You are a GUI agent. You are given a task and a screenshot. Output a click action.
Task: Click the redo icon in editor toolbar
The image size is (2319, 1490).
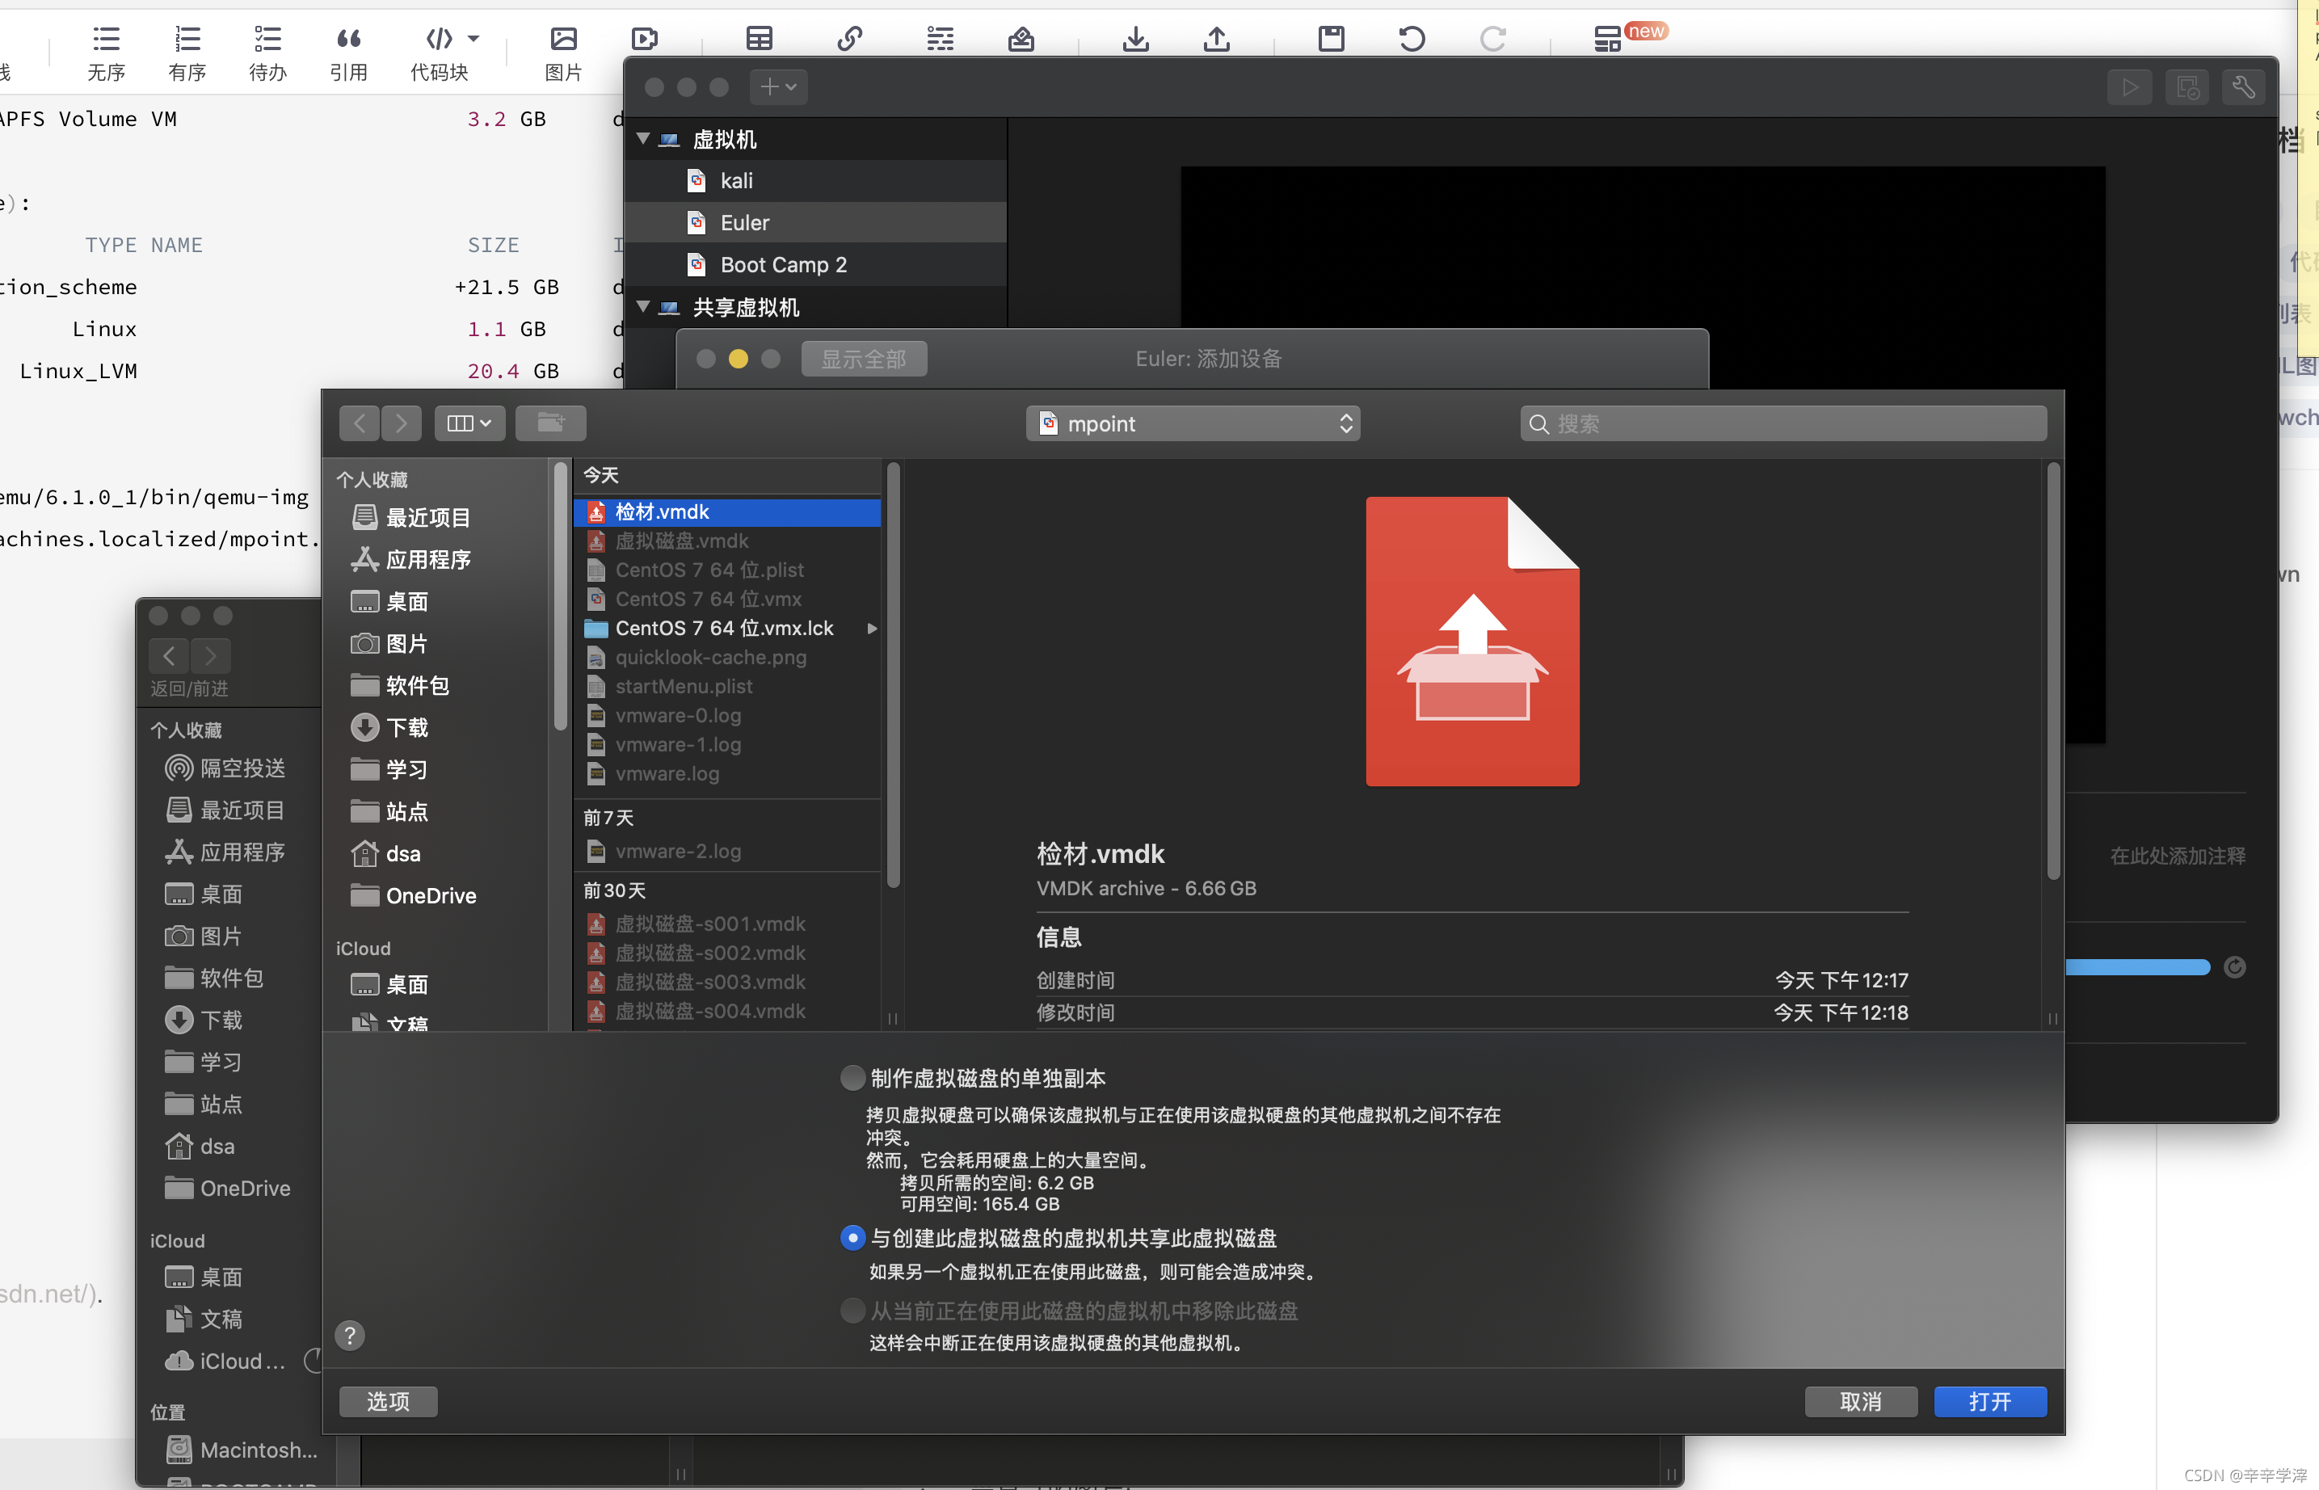click(x=1492, y=39)
